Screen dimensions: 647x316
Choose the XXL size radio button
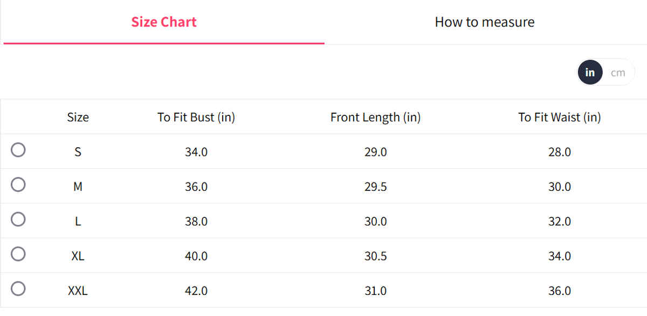(18, 288)
